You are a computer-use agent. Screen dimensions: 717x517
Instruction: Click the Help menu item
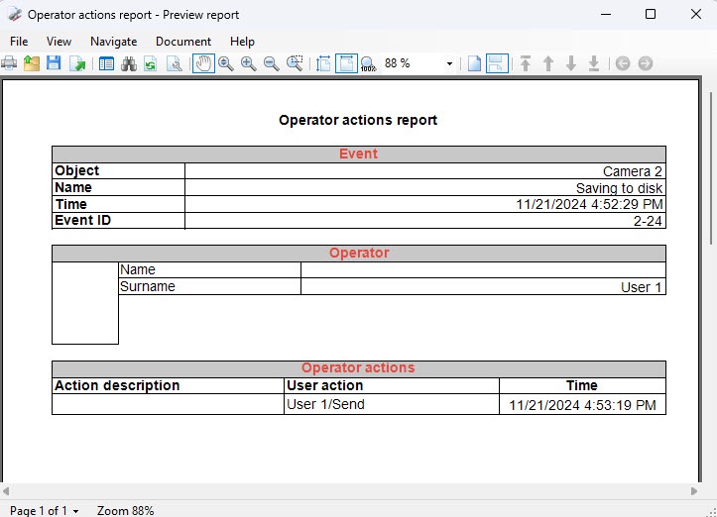[242, 42]
